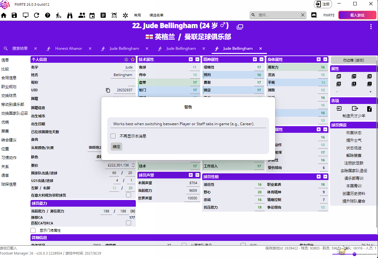Select 合同信息 in left sidebar
This screenshot has height=258, width=378.
coord(9,78)
